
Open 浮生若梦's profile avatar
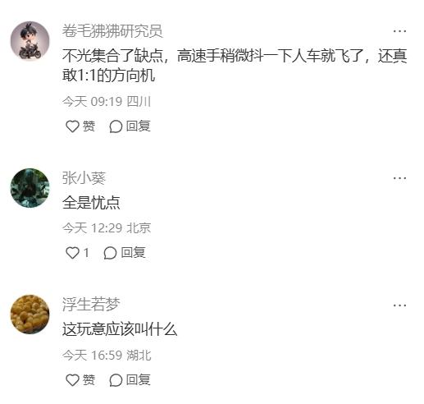tap(30, 314)
